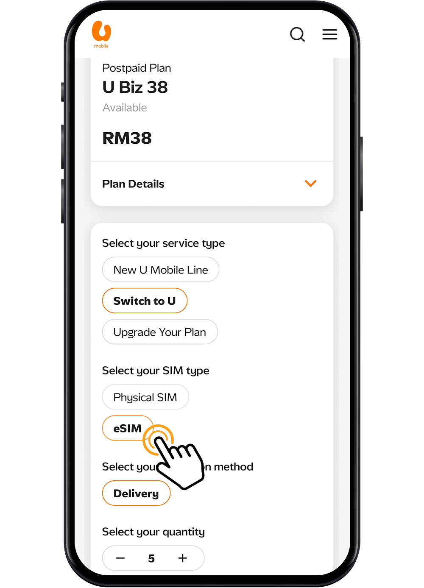Select Upgrade Your Plan option
Viewport: 424px width, 588px height.
[x=160, y=332]
